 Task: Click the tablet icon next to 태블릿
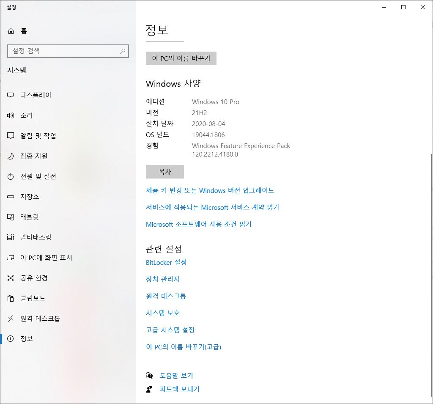point(11,217)
